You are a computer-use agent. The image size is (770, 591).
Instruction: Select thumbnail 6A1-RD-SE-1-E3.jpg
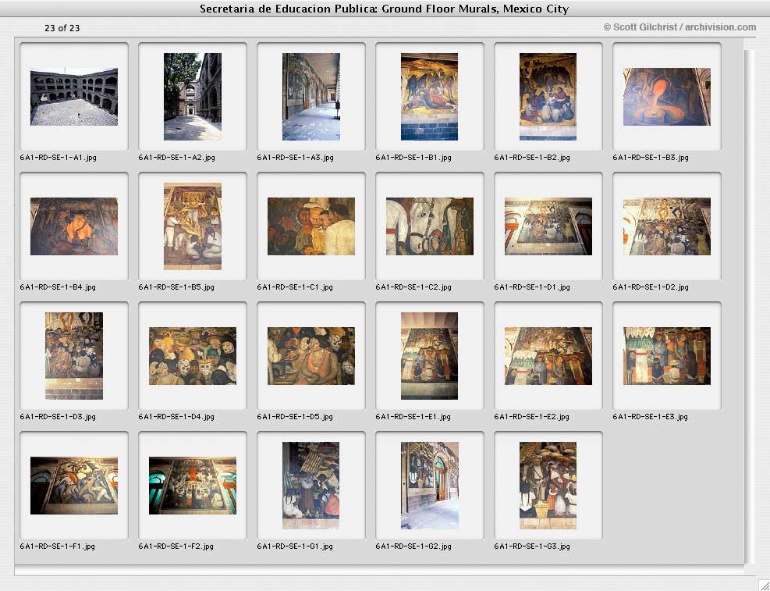[x=667, y=356]
